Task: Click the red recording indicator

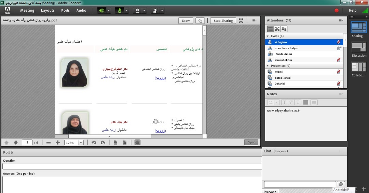Action: [337, 10]
